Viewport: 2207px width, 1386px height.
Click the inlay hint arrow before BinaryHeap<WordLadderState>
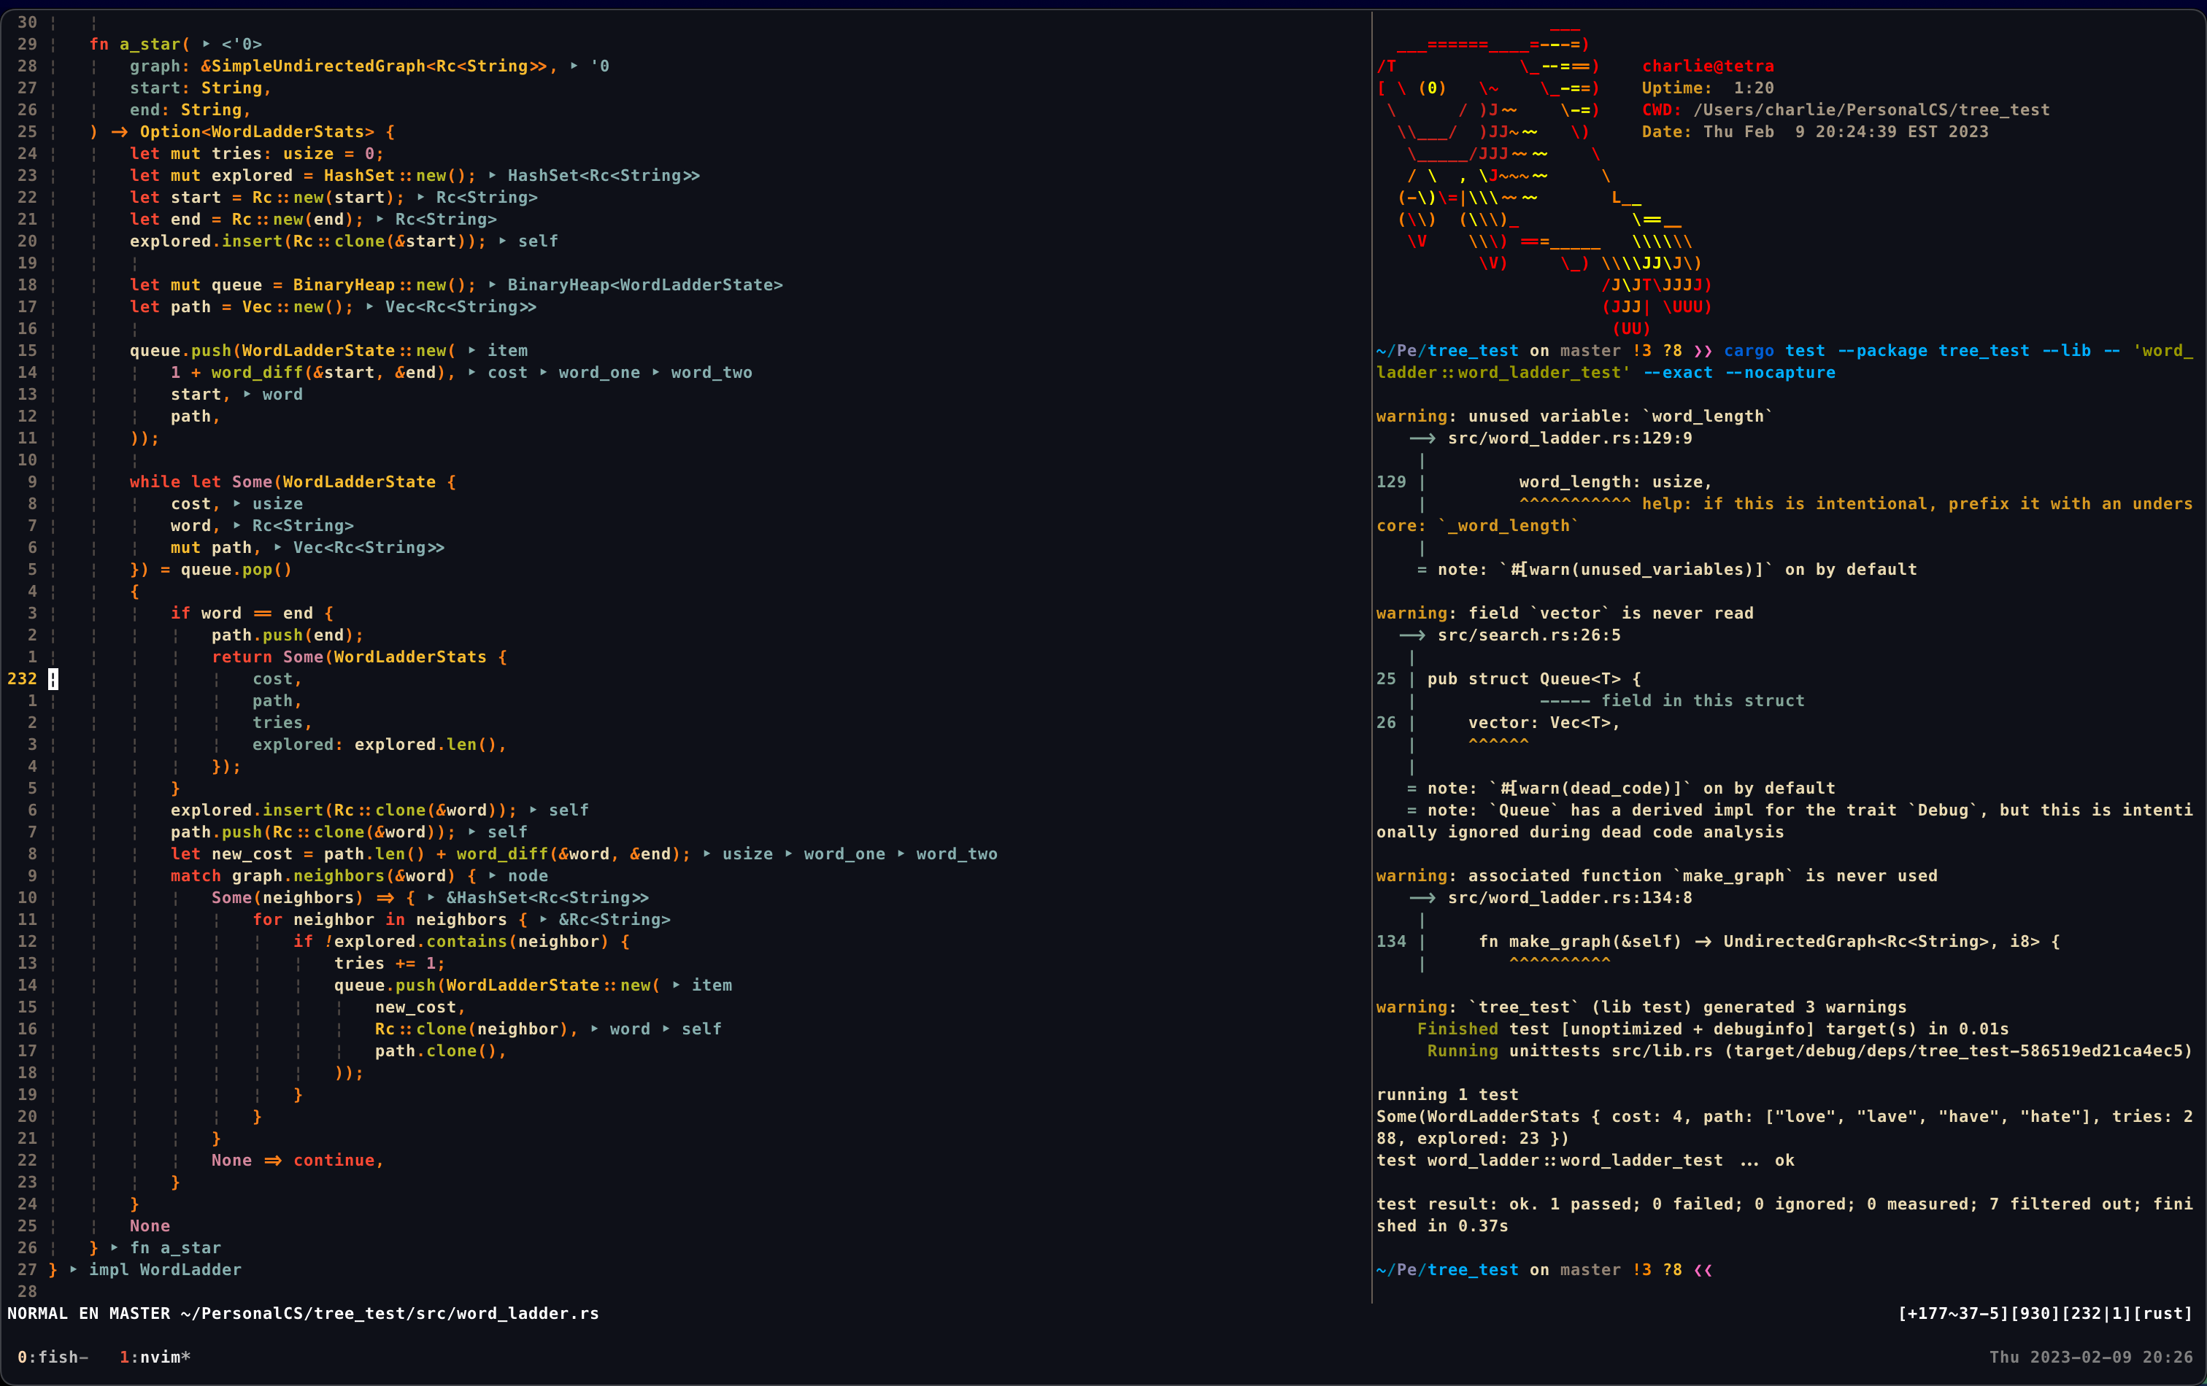tap(492, 285)
